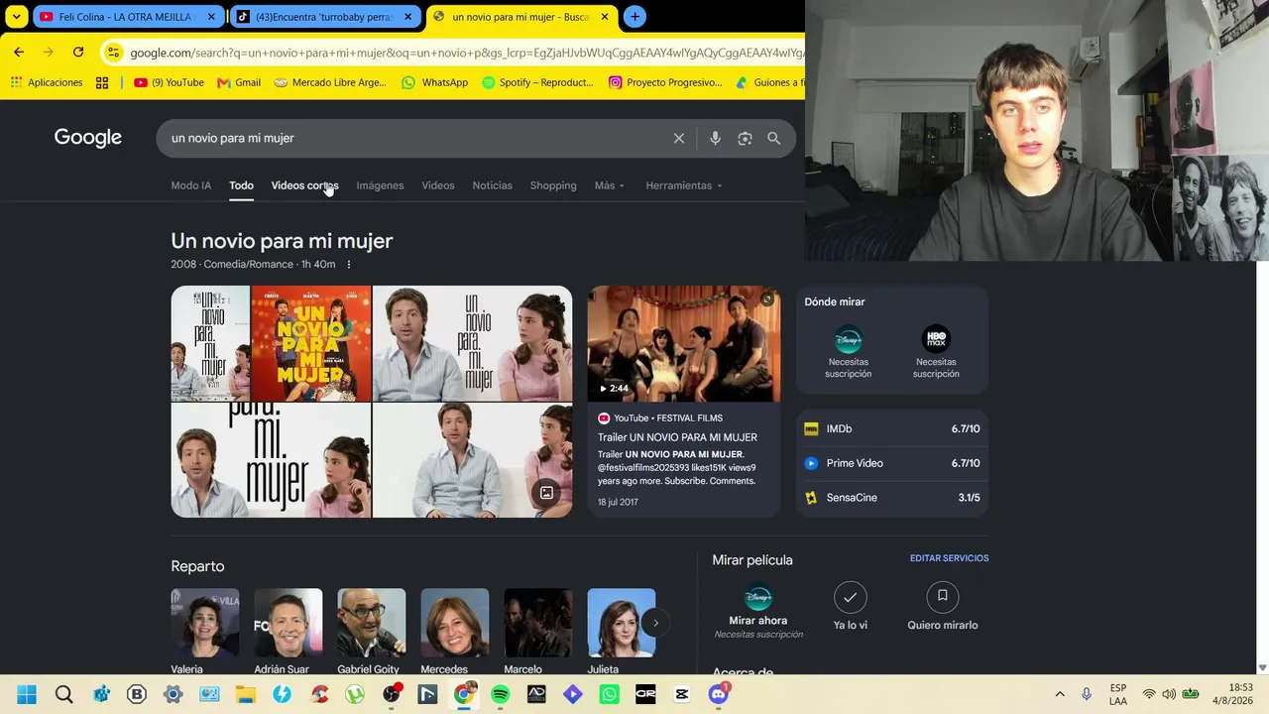Image resolution: width=1269 pixels, height=714 pixels.
Task: Open the Videos results tab
Action: click(438, 185)
